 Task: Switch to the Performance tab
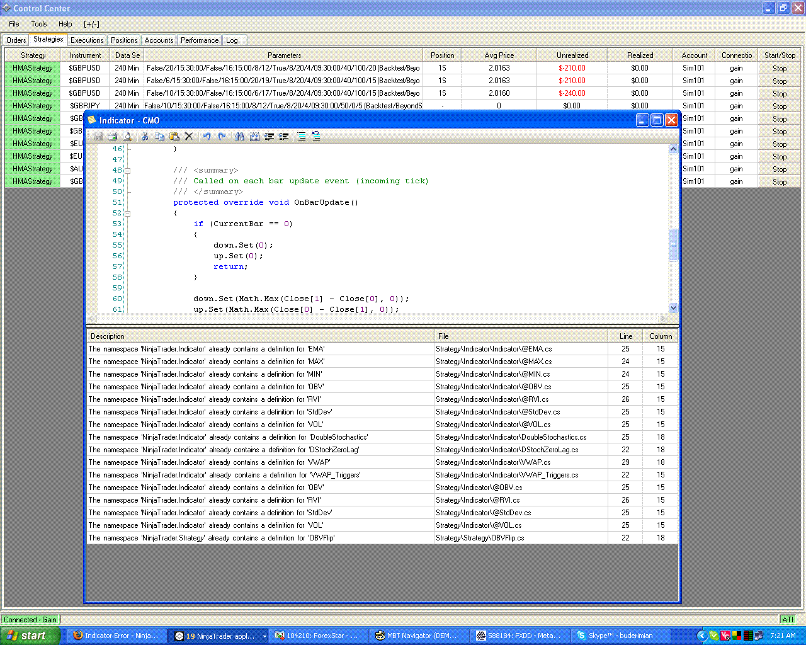coord(200,40)
